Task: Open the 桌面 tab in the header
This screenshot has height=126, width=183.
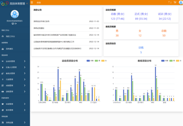Action: point(38,3)
